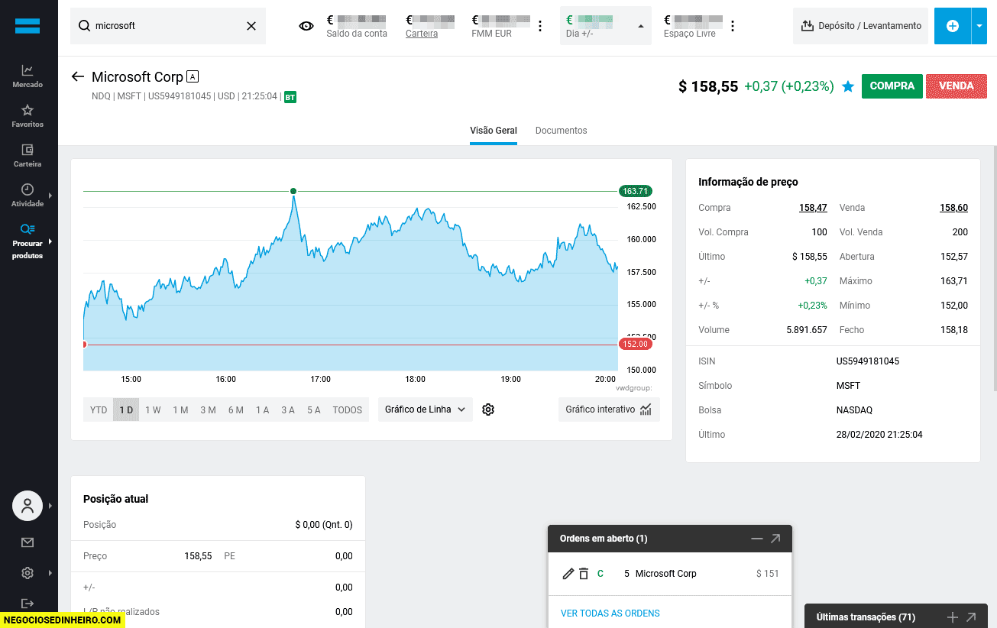The image size is (997, 628).
Task: Expand the Dia +/- dropdown
Action: 640,26
